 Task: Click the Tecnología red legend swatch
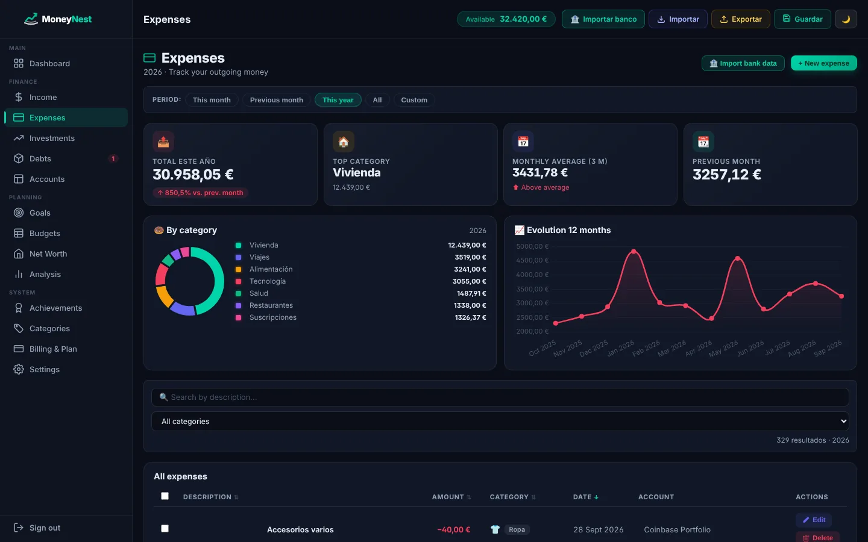pos(238,281)
